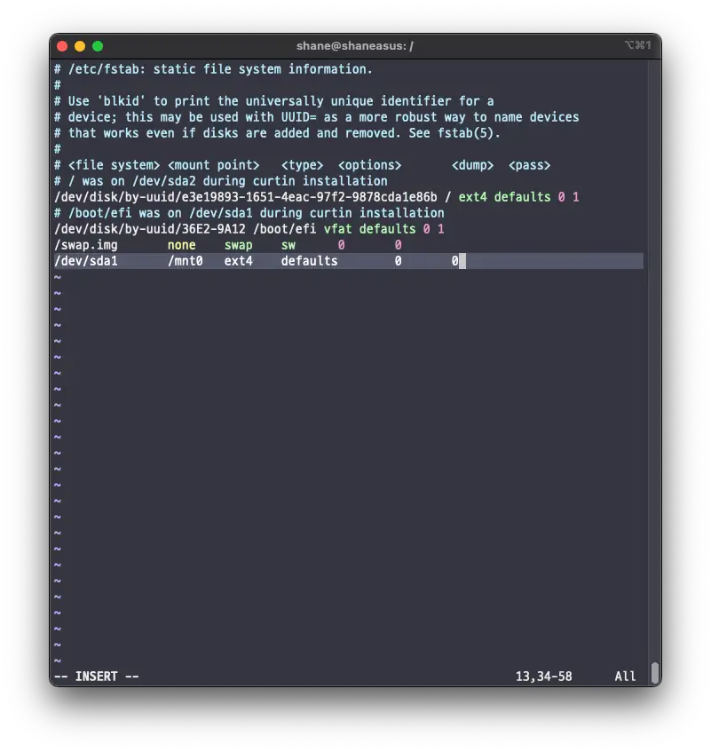Click '/swap.img' entry
The image size is (711, 752).
86,245
